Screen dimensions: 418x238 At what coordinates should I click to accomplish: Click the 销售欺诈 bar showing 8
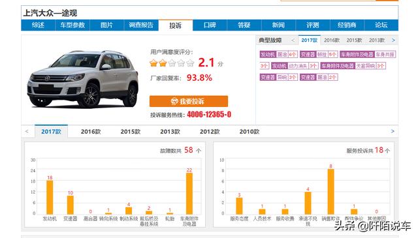pos(331,192)
